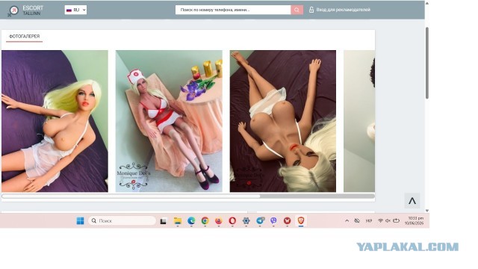Screen dimensions: 478x269
Task: Click the lock icon beside advertiser login
Action: click(x=311, y=10)
